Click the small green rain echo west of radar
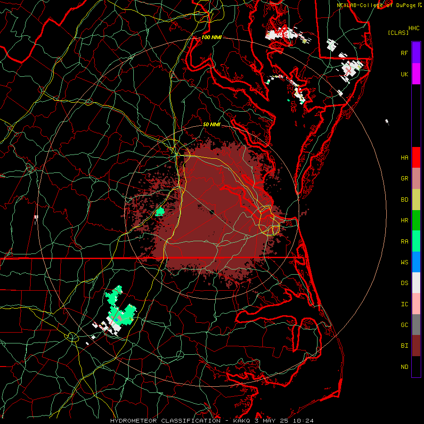 click(160, 212)
